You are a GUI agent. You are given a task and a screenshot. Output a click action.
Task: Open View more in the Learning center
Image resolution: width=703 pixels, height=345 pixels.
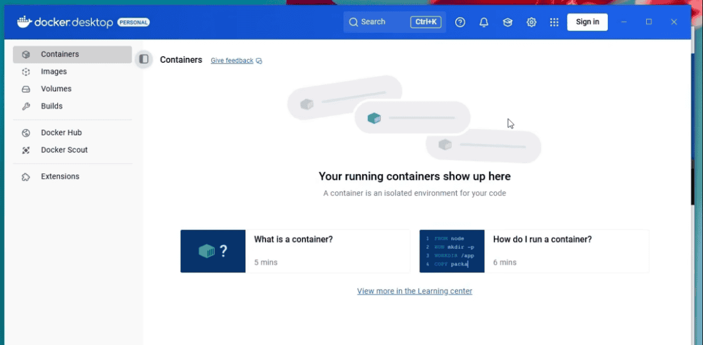tap(414, 291)
